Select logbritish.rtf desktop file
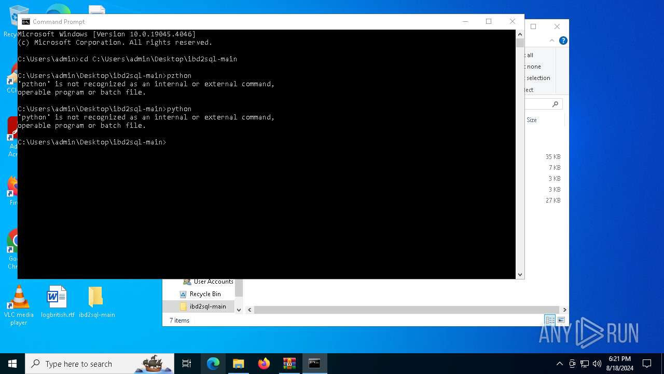The width and height of the screenshot is (664, 374). point(58,302)
